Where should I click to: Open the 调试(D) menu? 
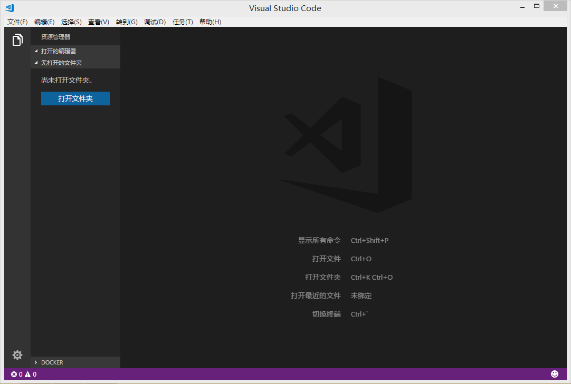point(155,22)
